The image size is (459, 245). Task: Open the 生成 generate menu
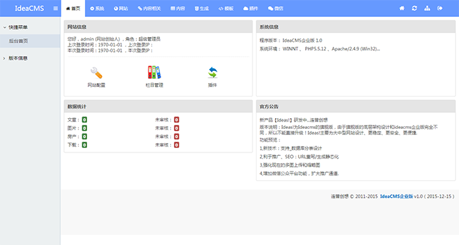202,9
